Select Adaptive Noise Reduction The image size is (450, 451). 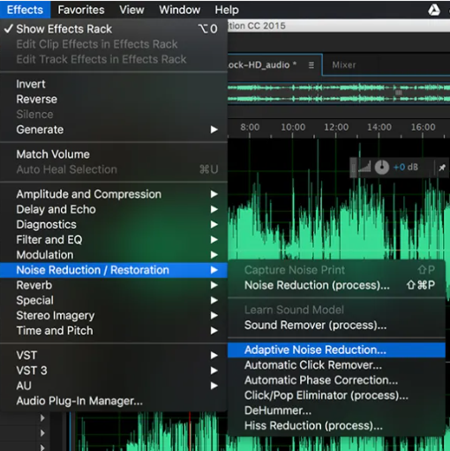pos(336,350)
